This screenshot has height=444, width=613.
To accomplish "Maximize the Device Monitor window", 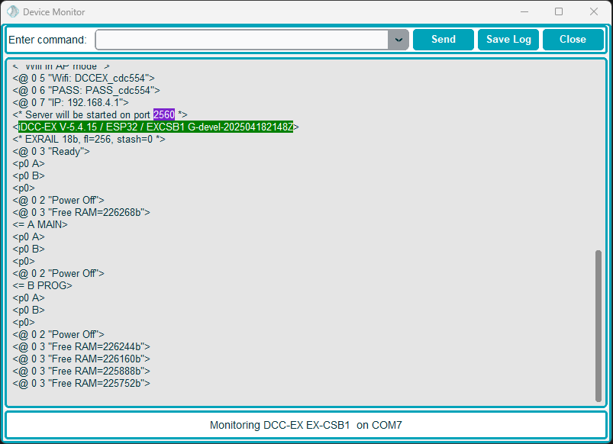I will pos(559,11).
